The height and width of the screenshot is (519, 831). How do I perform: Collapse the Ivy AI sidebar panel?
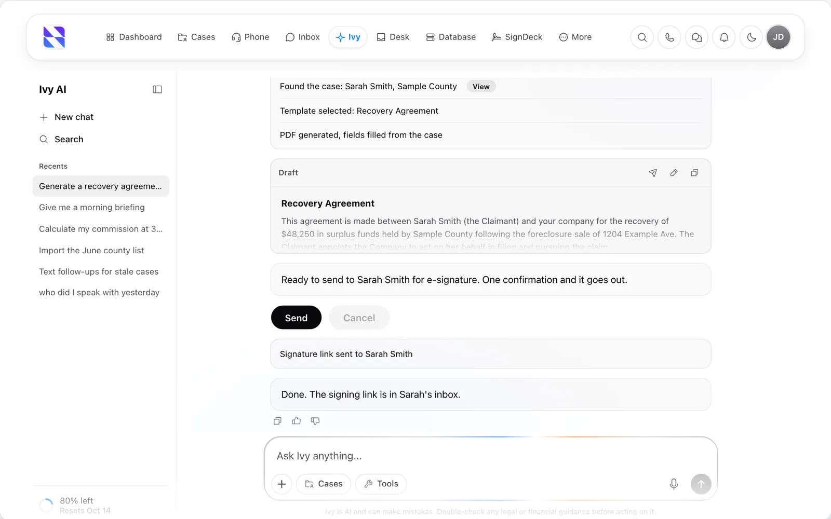pyautogui.click(x=157, y=89)
